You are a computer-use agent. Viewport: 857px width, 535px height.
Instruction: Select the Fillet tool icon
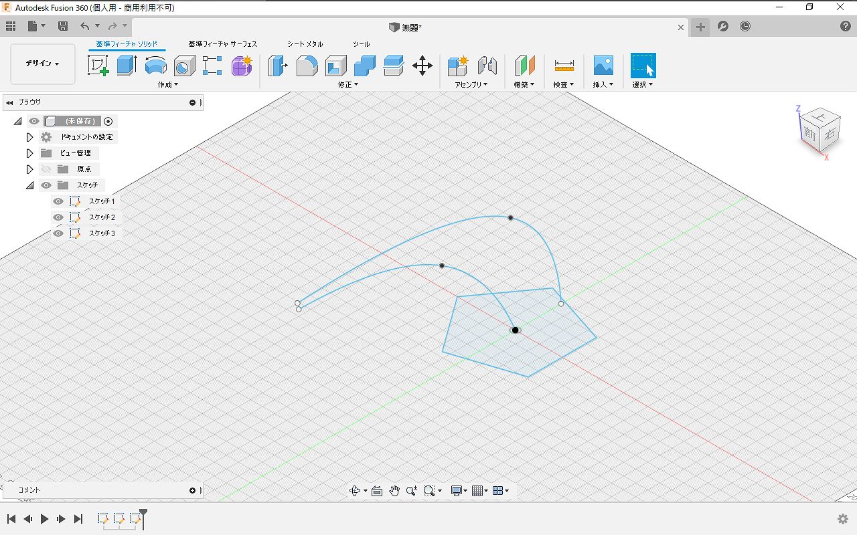click(x=307, y=66)
